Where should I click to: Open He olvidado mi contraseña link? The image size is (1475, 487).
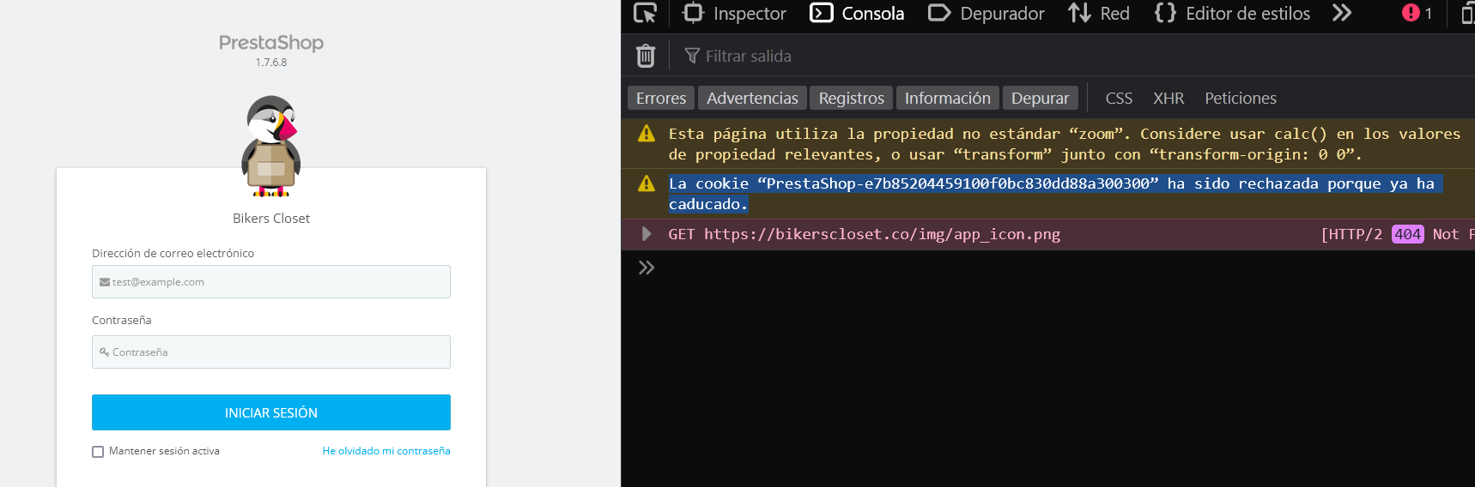click(386, 451)
